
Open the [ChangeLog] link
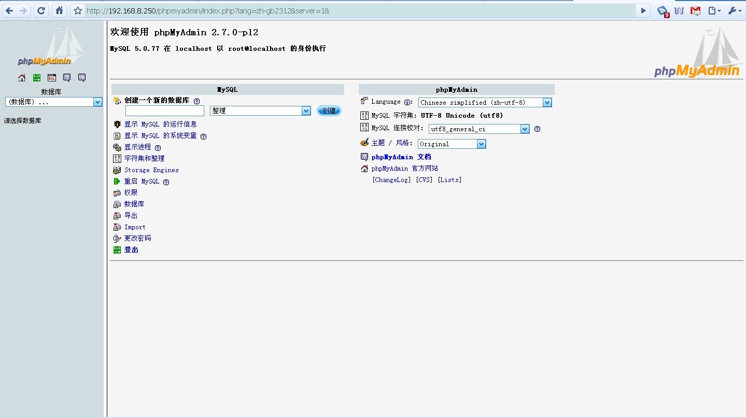(391, 180)
